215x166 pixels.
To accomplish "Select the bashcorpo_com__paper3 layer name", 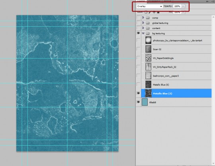I will point(166,76).
